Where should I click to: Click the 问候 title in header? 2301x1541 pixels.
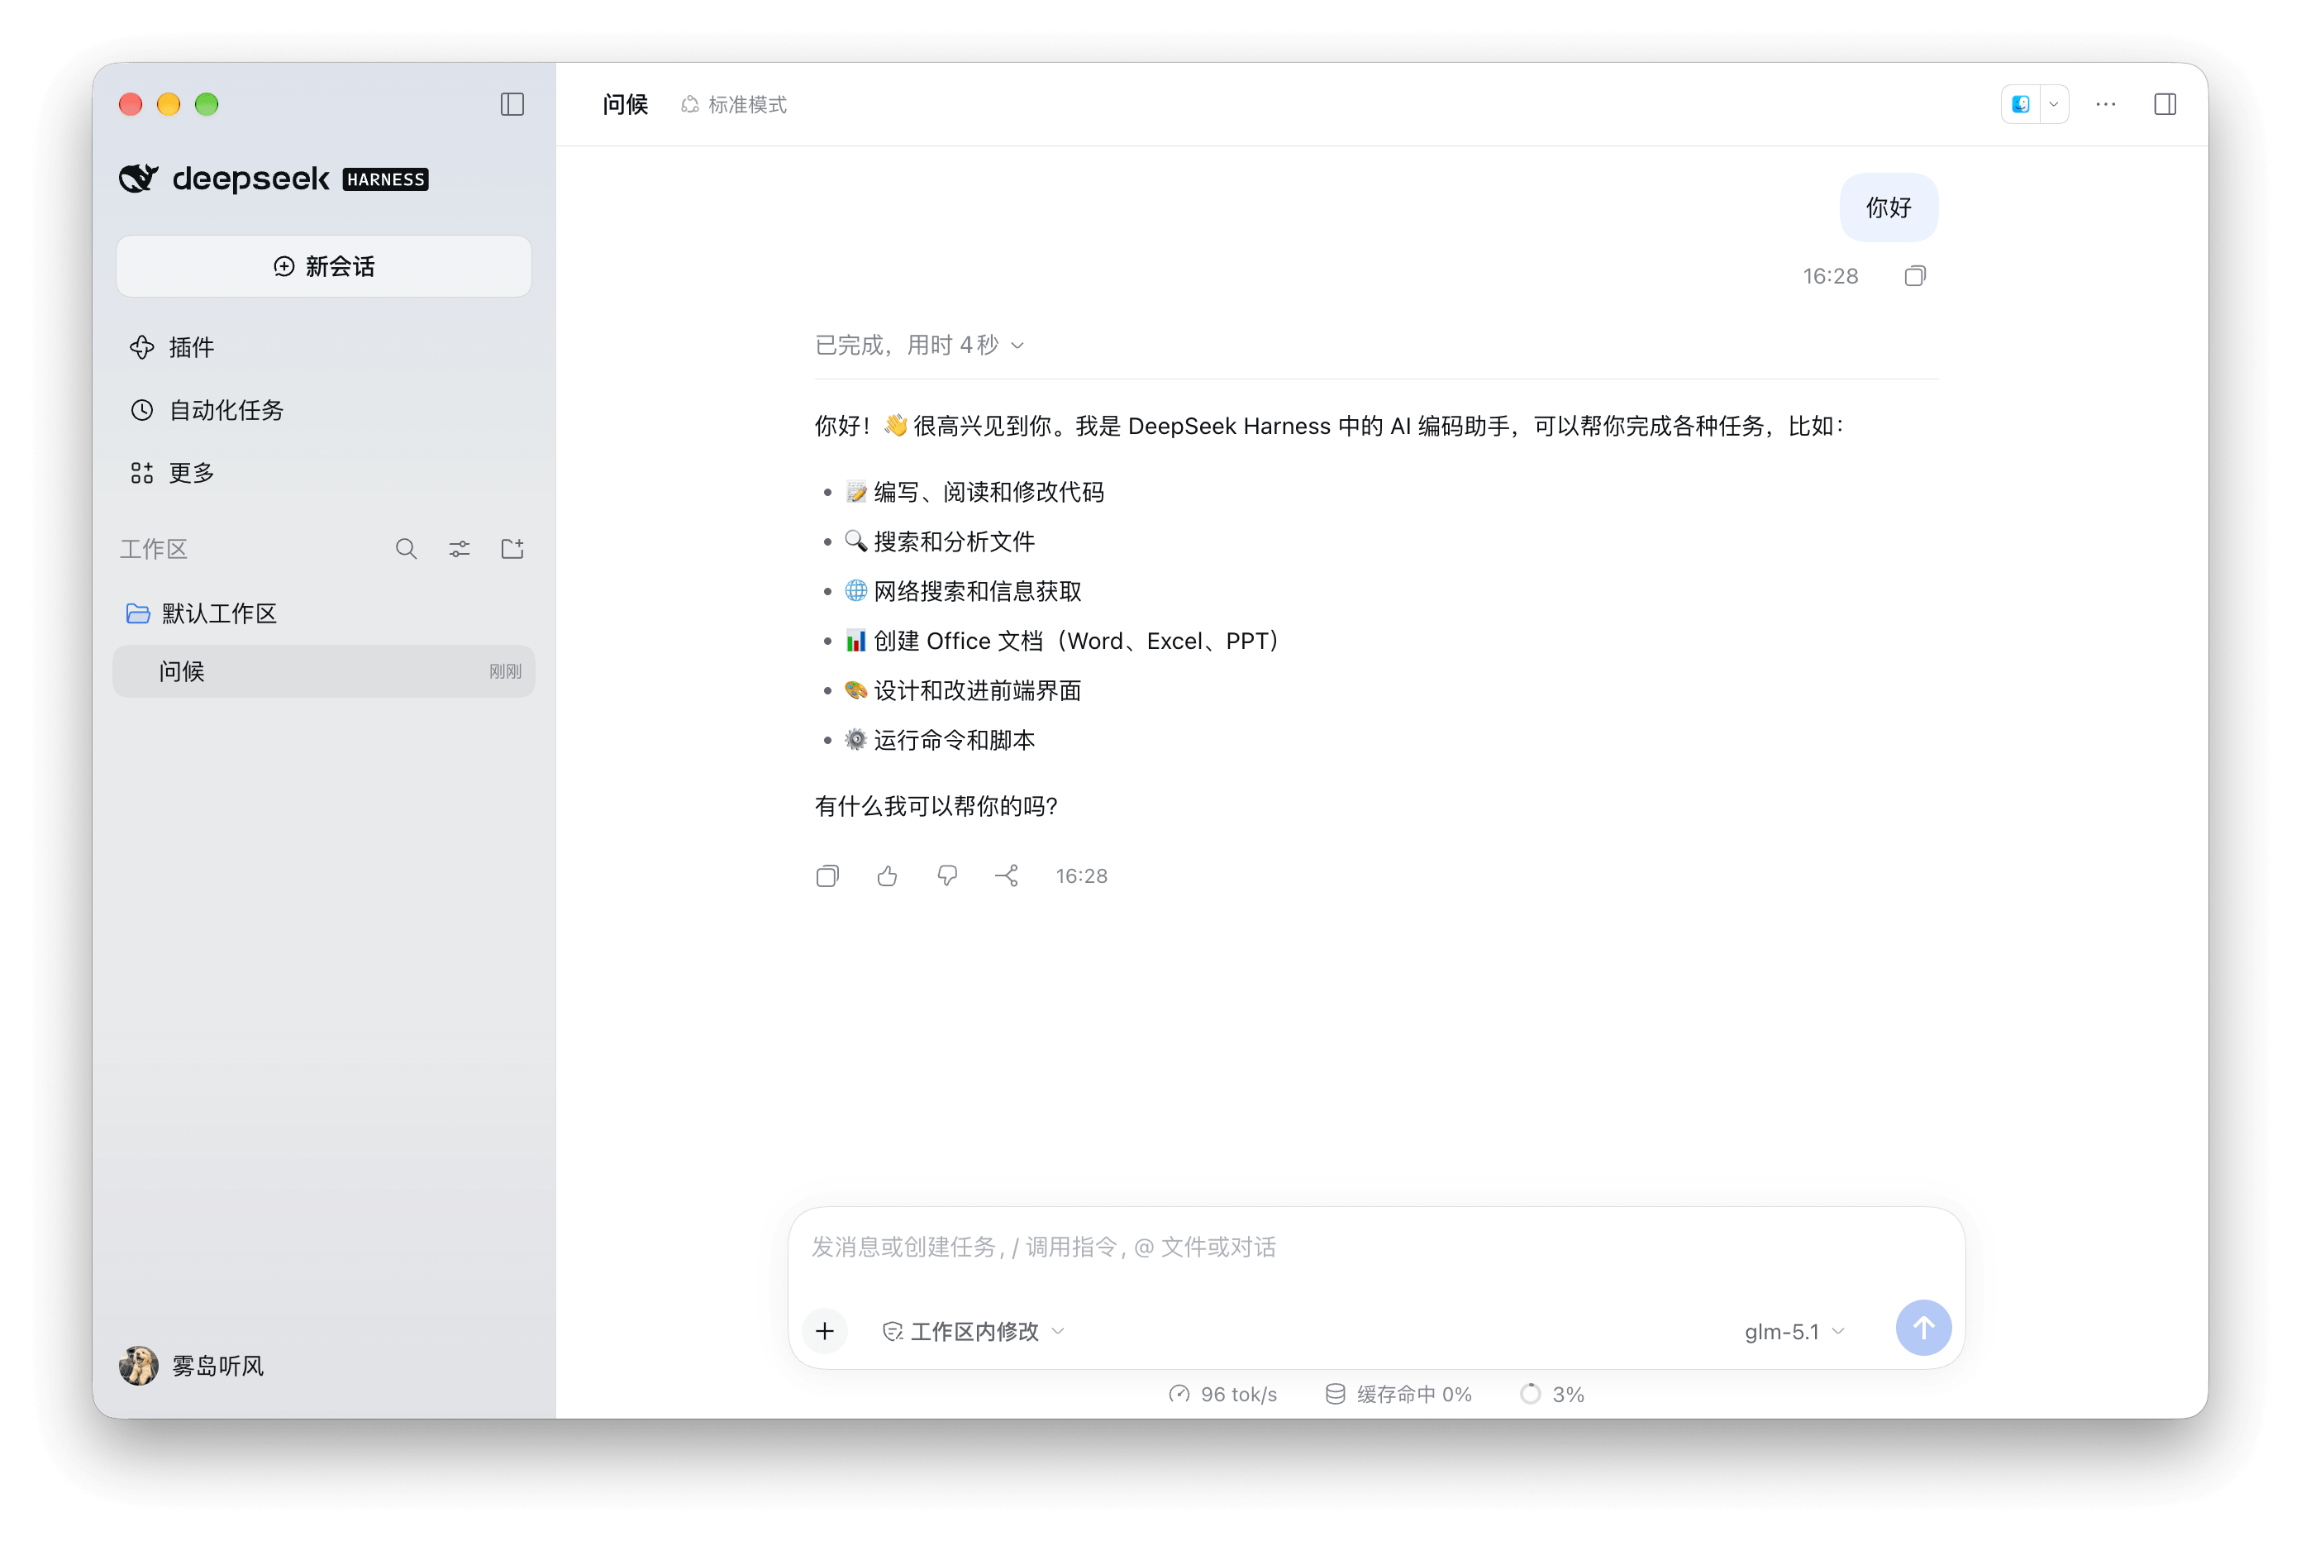coord(625,104)
